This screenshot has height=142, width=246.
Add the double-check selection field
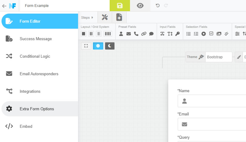[x=226, y=34]
